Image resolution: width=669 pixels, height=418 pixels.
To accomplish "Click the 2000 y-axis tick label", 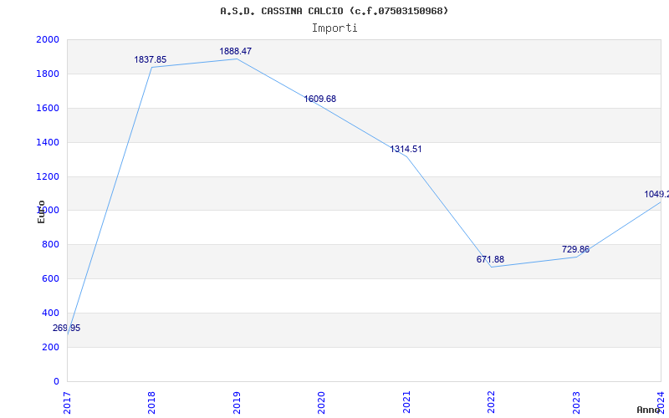I will click(x=48, y=39).
